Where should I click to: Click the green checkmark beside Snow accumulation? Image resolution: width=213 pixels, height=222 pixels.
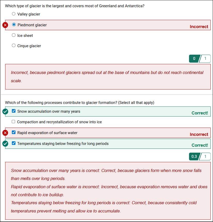5,111
